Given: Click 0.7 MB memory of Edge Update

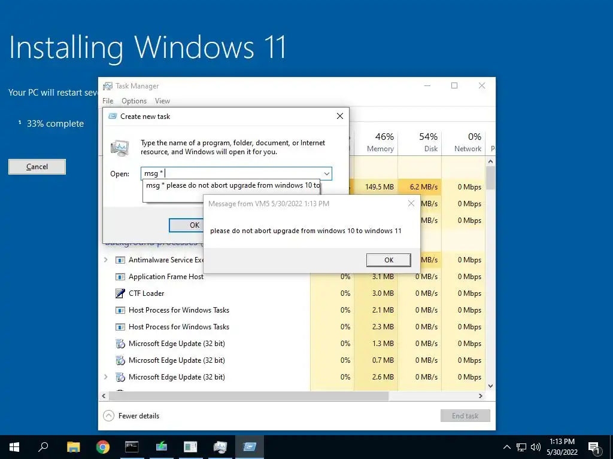Looking at the screenshot, I should (383, 360).
